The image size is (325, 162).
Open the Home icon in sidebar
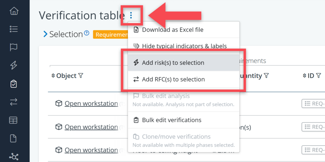click(x=14, y=11)
